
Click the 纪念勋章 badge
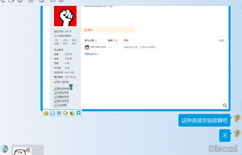(60, 105)
